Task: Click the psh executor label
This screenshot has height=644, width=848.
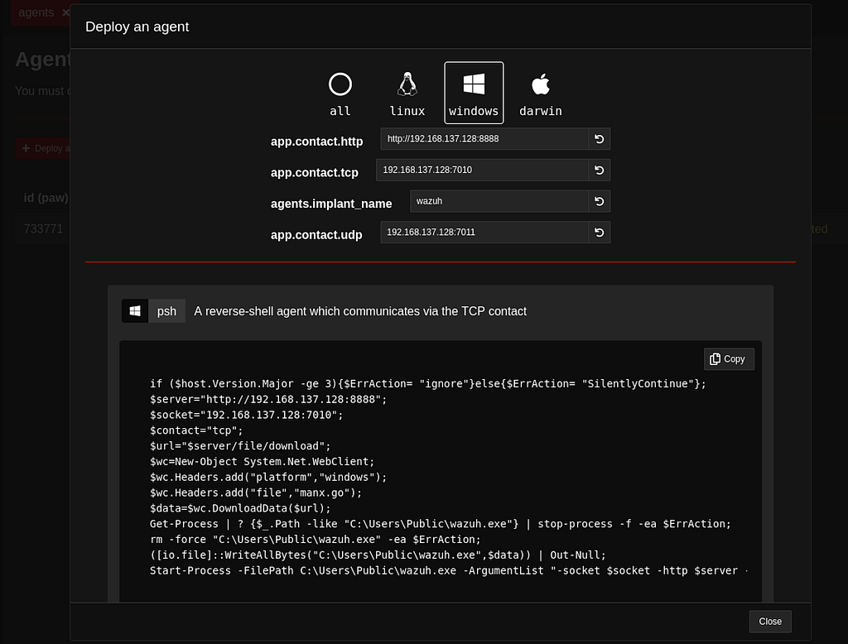Action: click(x=166, y=311)
